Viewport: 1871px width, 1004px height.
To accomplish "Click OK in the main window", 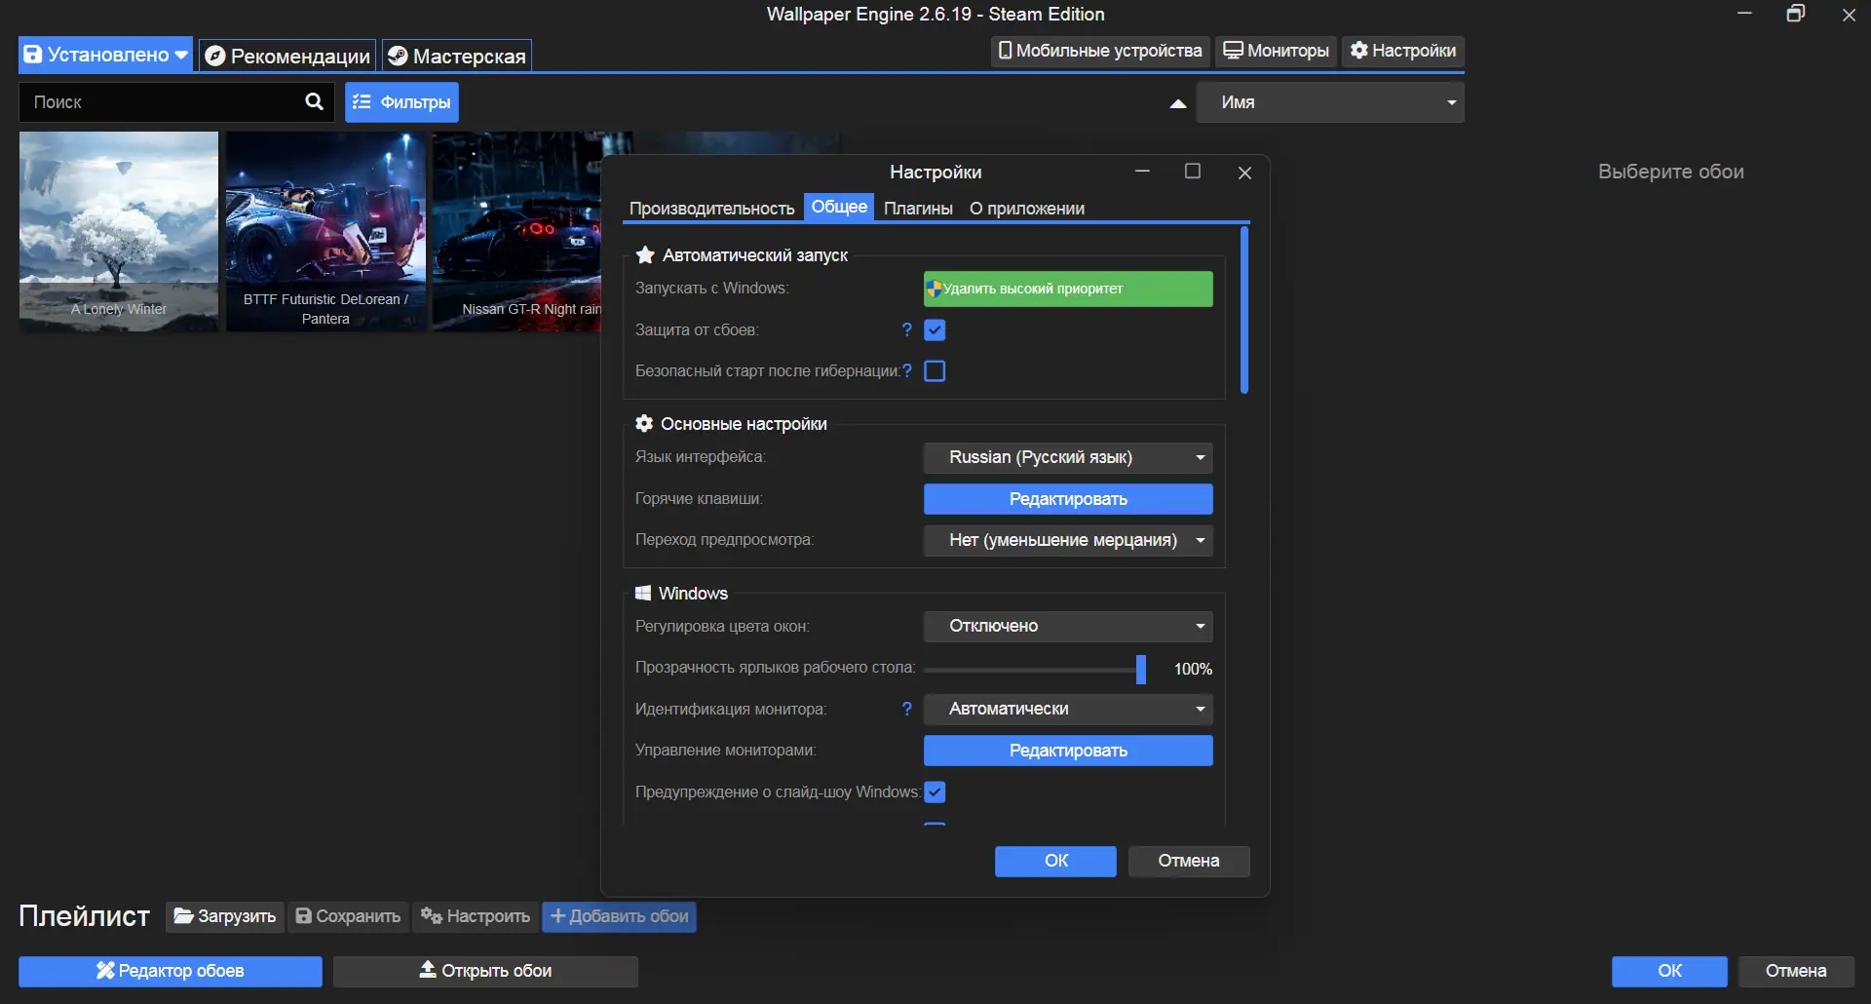I will 1669,971.
